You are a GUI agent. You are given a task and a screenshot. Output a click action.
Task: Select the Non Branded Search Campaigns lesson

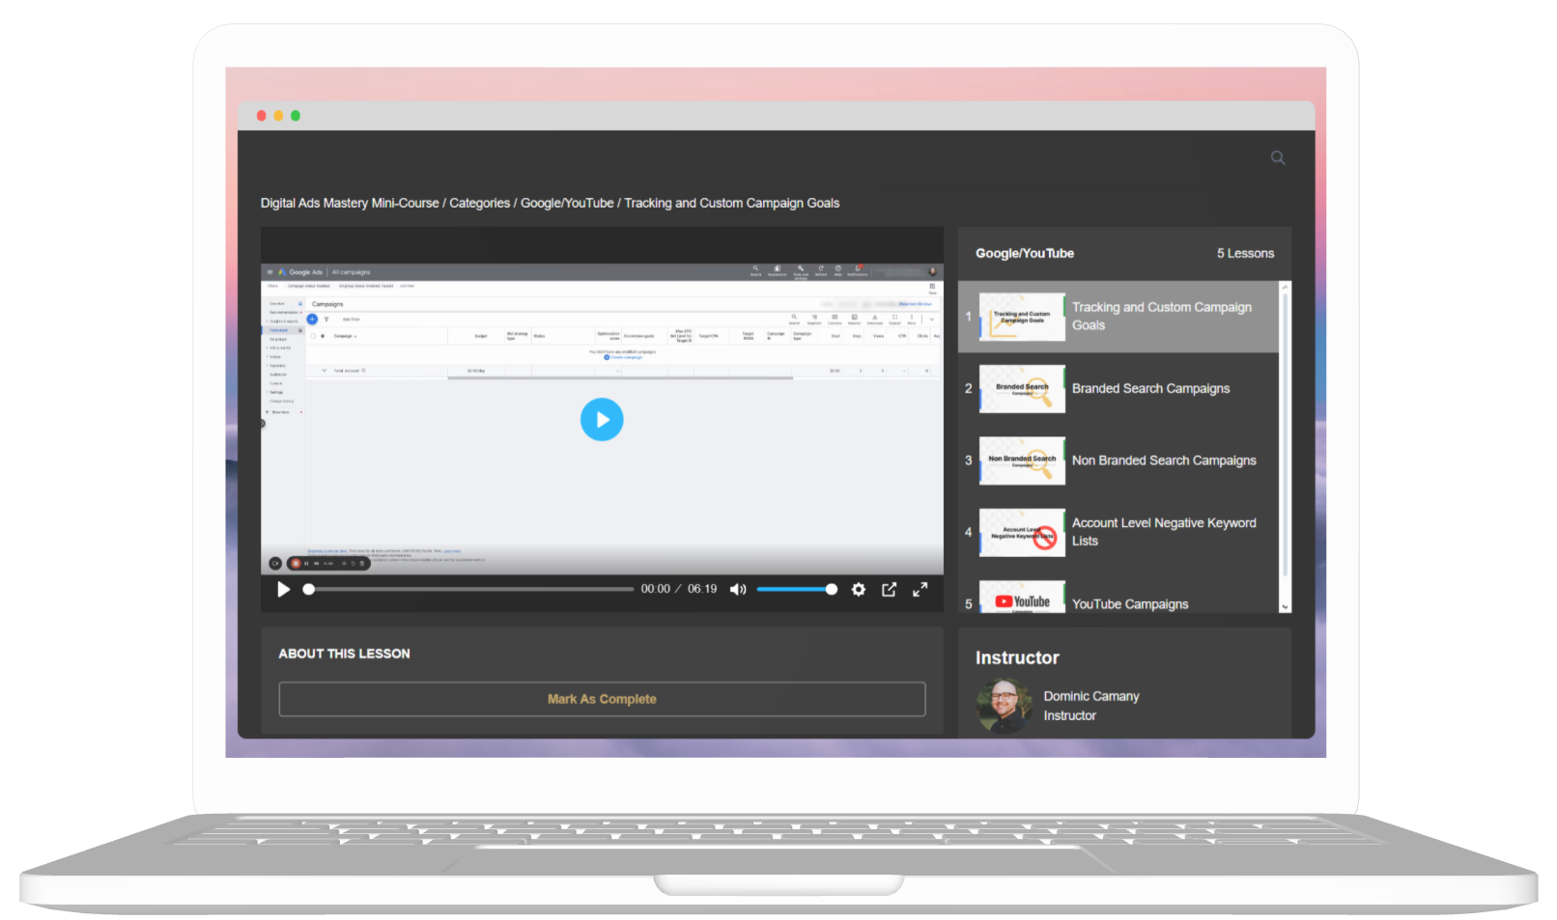click(x=1163, y=460)
